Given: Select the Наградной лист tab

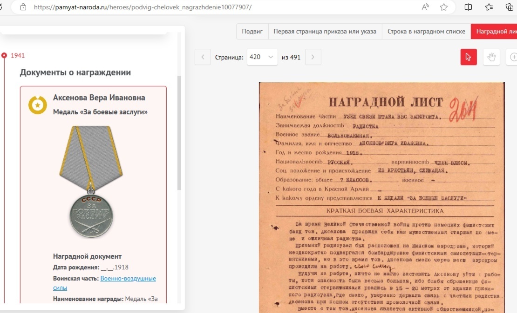Looking at the screenshot, I should pos(494,32).
